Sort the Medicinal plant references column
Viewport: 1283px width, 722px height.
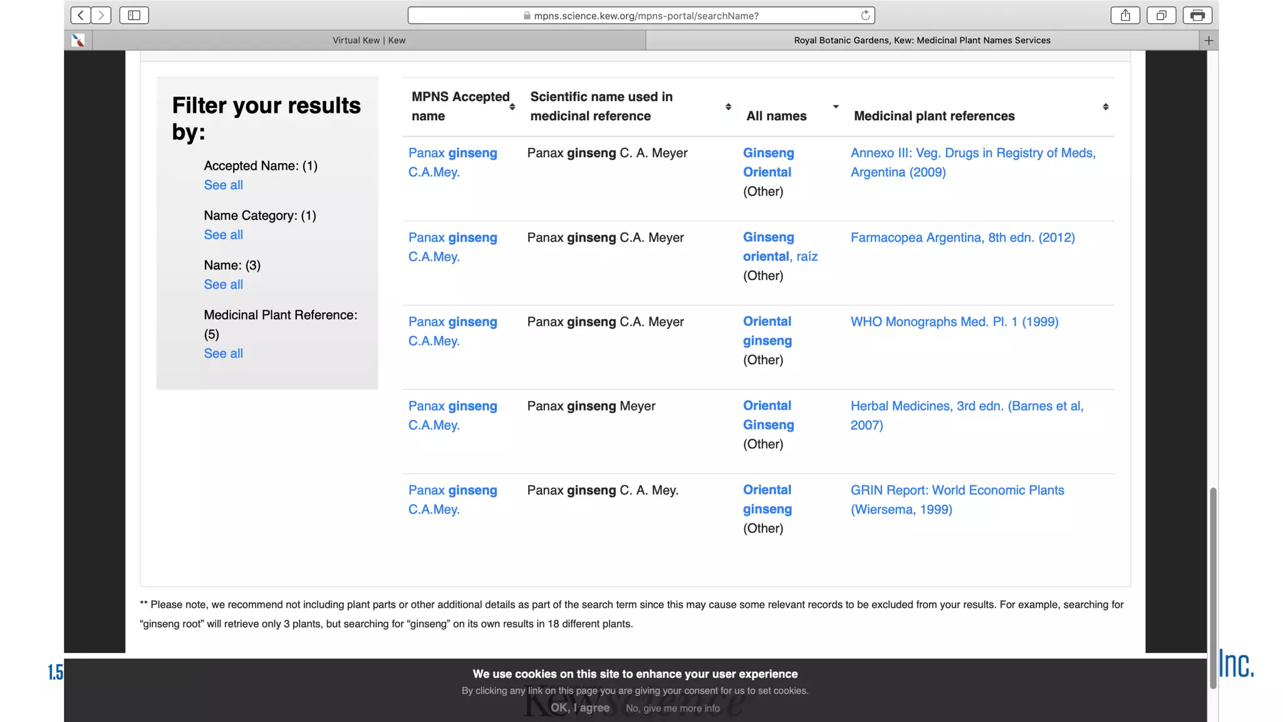1106,107
